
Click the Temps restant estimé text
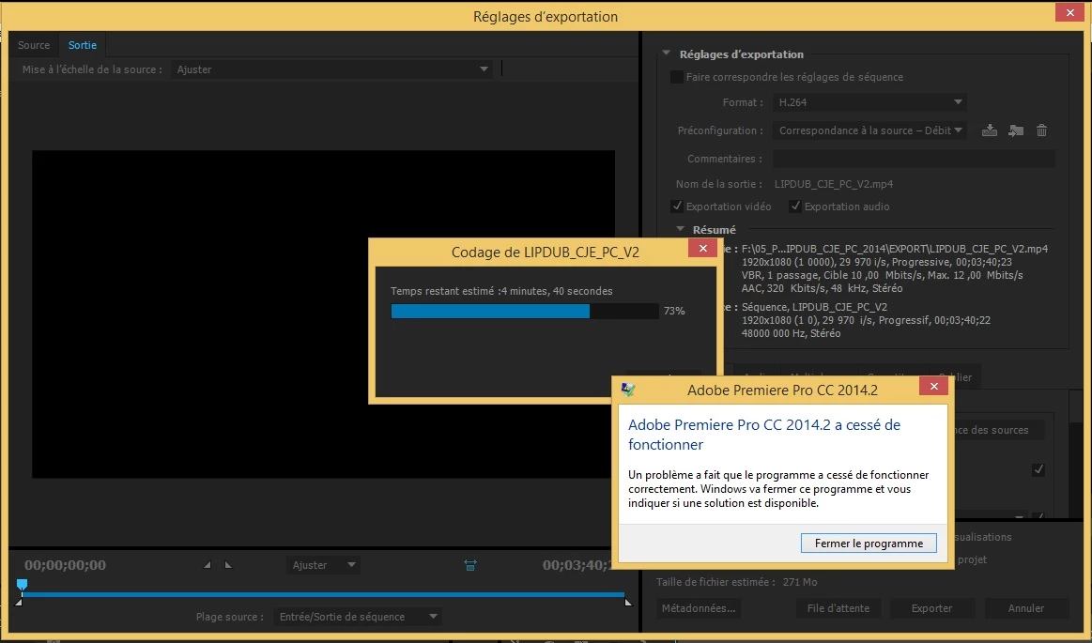pos(501,291)
